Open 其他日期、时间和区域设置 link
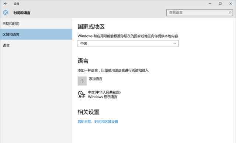The image size is (236, 143). [98, 122]
